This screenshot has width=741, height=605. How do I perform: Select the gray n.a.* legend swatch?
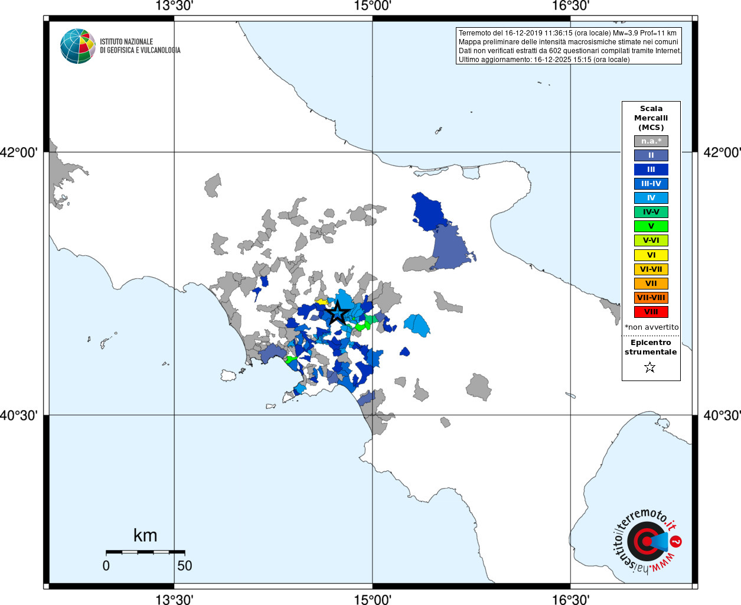(x=651, y=141)
